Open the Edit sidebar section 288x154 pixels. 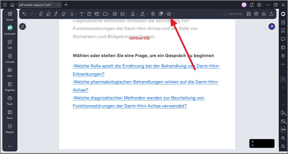pyautogui.click(x=10, y=44)
